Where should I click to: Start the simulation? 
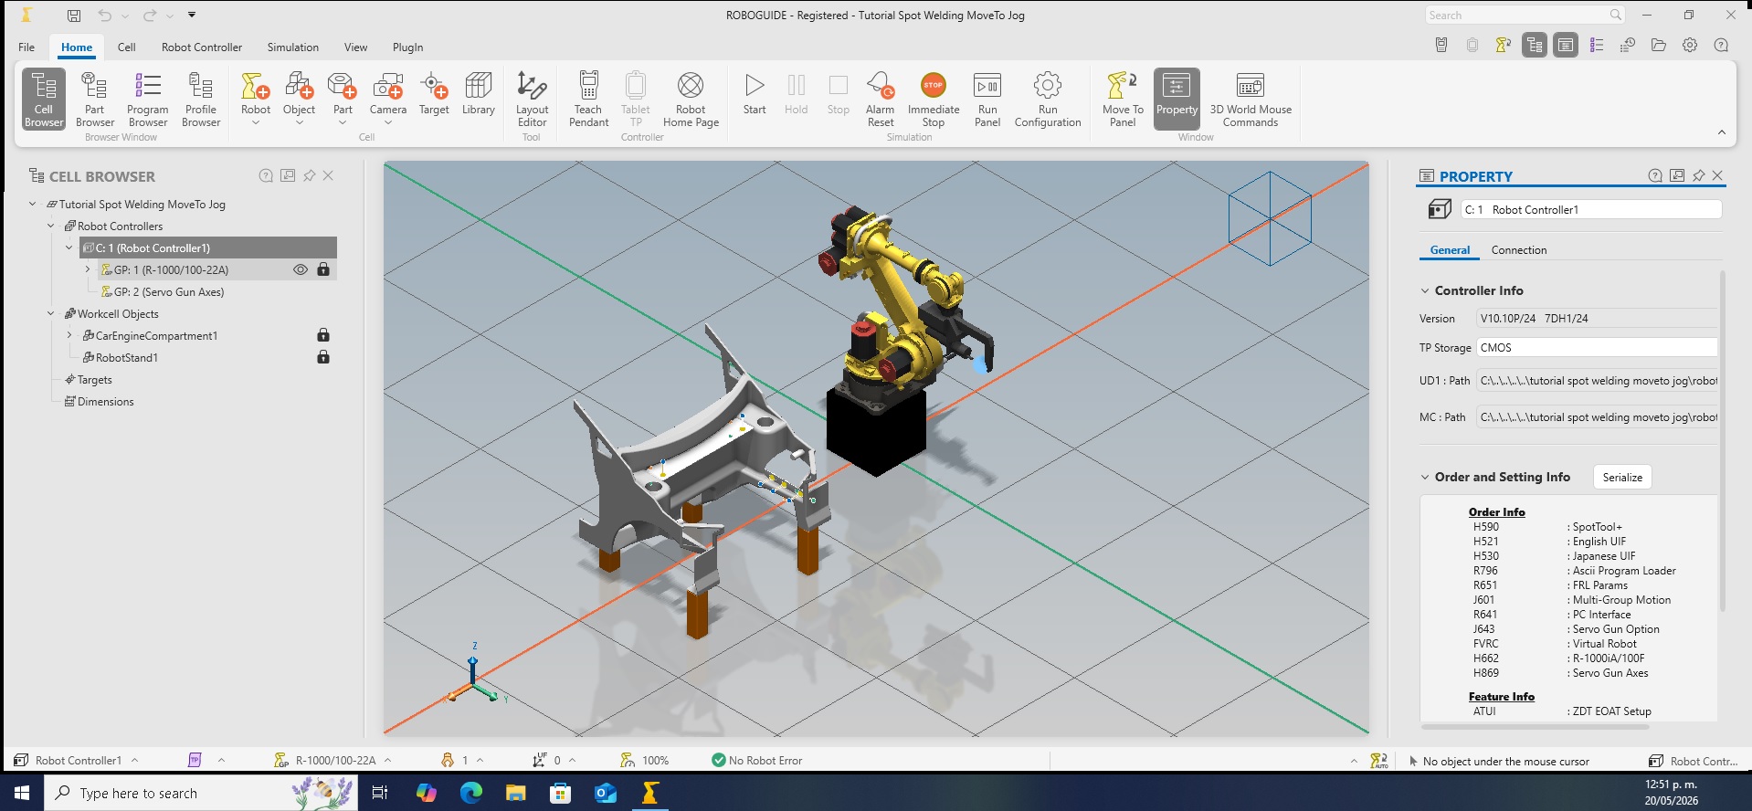click(755, 93)
